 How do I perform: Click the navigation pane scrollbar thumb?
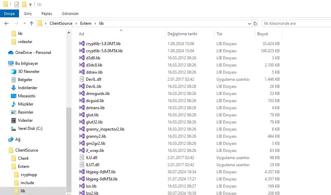click(69, 150)
